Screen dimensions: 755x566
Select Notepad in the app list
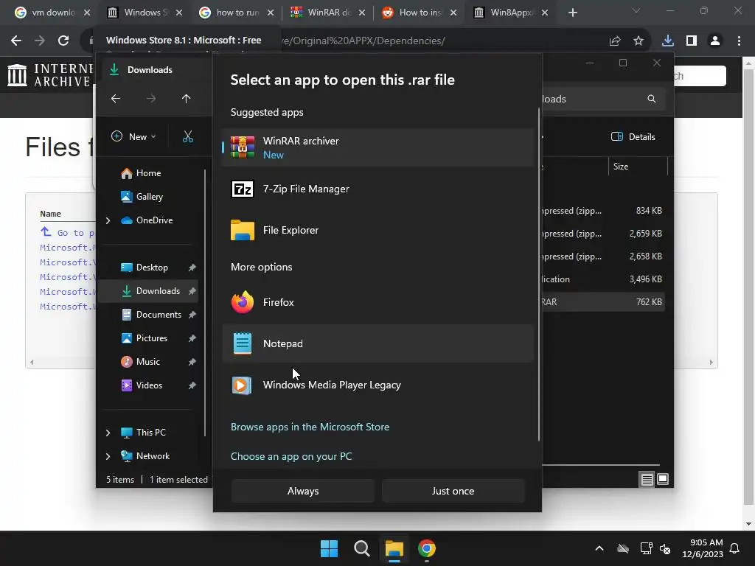tap(378, 343)
